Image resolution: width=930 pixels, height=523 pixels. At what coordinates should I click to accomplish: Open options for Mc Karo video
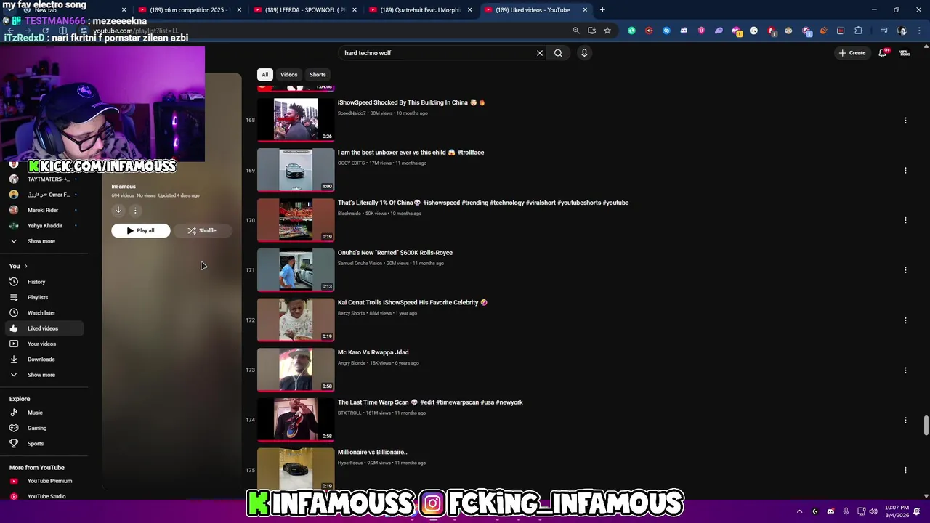(x=905, y=370)
